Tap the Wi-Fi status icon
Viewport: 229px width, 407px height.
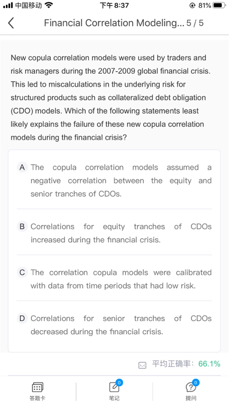click(49, 5)
